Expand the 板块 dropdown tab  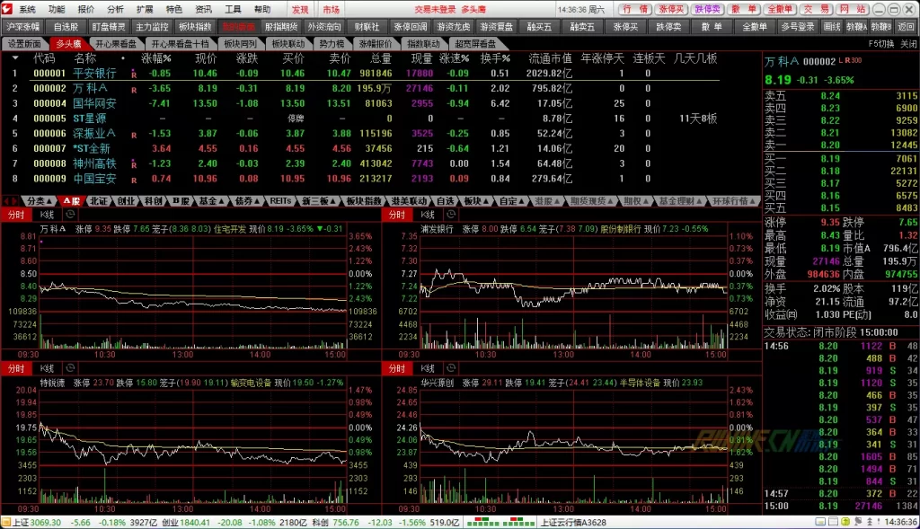pos(475,201)
